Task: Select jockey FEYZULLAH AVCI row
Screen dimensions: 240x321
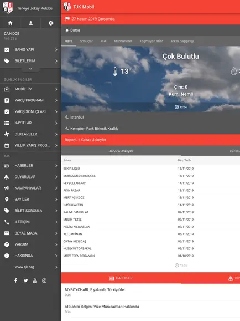Action: point(150,183)
